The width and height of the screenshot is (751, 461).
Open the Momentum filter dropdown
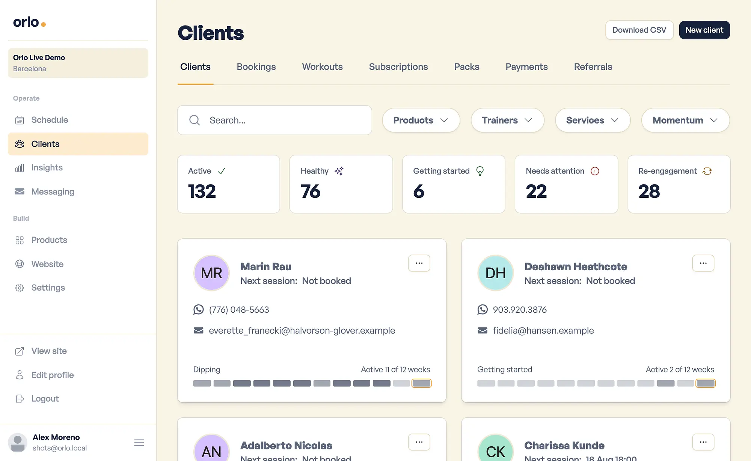coord(685,120)
